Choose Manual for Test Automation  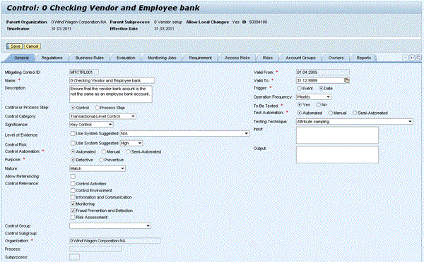click(x=331, y=113)
